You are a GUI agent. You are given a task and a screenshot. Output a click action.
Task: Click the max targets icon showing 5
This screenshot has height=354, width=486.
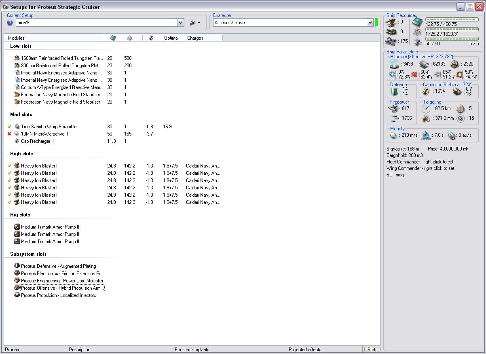click(x=460, y=108)
